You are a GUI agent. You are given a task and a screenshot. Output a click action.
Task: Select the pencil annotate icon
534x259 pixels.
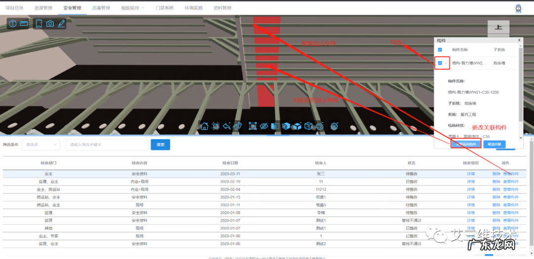click(x=61, y=24)
